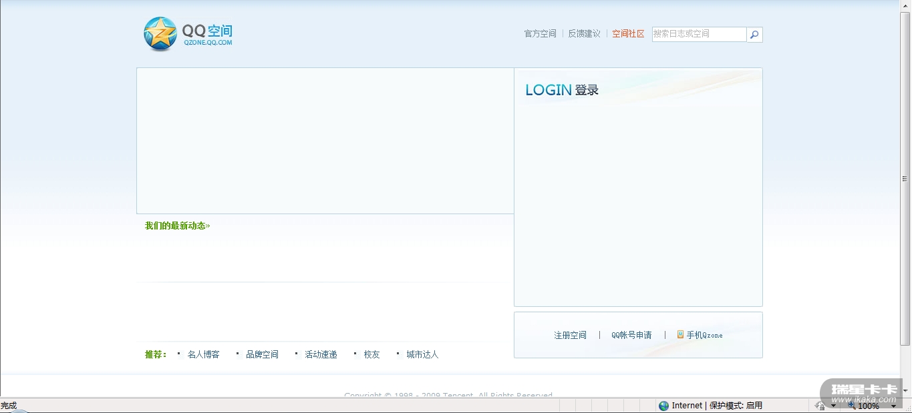Click the zoom magnifier icon in status bar

click(852, 406)
